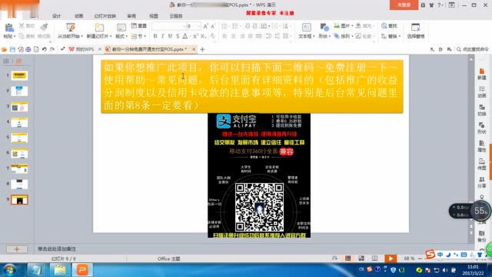492x277 pixels.
Task: Decrease font size with smaller A
Action: click(x=213, y=26)
